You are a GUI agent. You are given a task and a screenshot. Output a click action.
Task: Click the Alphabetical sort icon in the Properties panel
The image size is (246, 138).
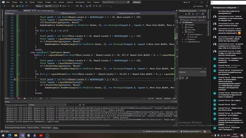(x=183, y=78)
